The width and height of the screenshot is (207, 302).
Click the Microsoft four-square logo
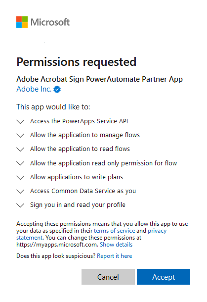pyautogui.click(x=22, y=22)
